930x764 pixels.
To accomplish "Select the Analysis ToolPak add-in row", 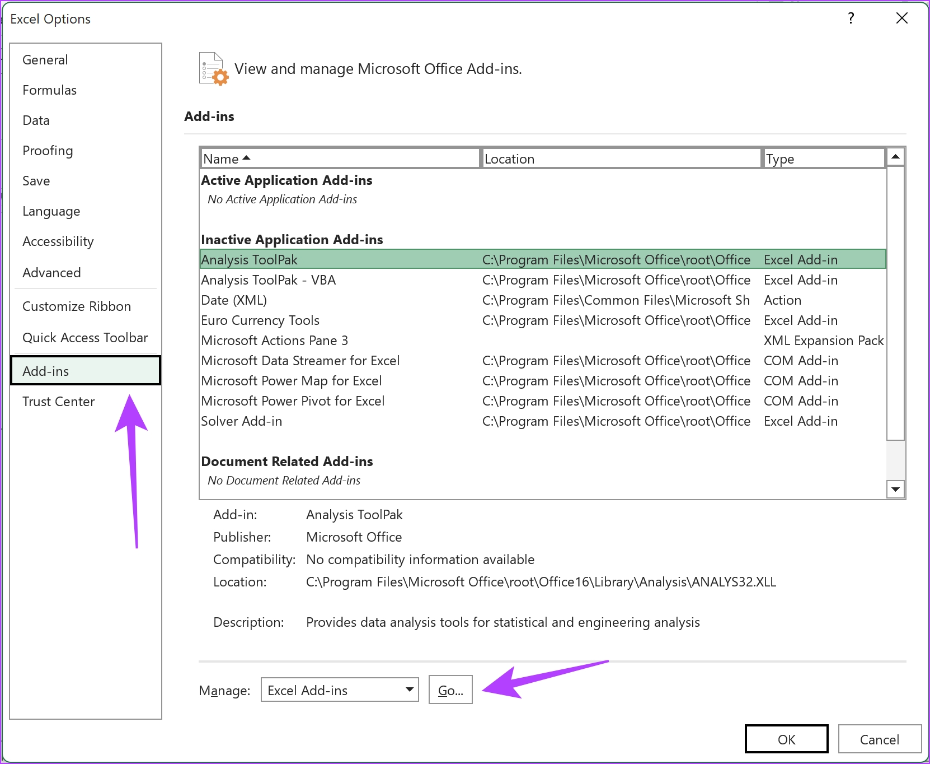I will [x=543, y=259].
